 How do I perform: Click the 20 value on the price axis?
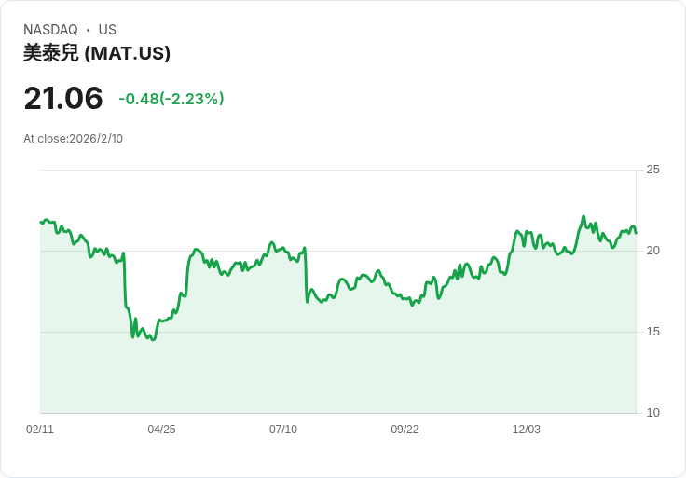653,251
